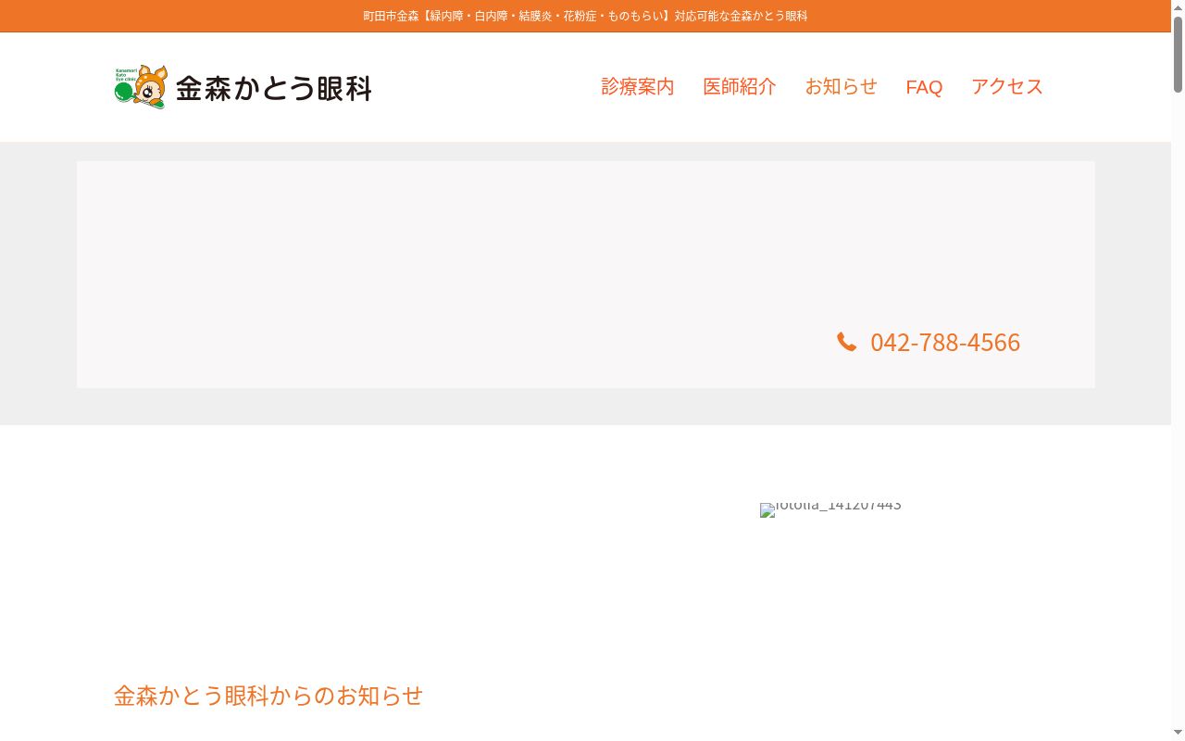Screen dimensions: 1185x741
Task: Click the vertical page scrollbar thumb
Action: [1178, 54]
